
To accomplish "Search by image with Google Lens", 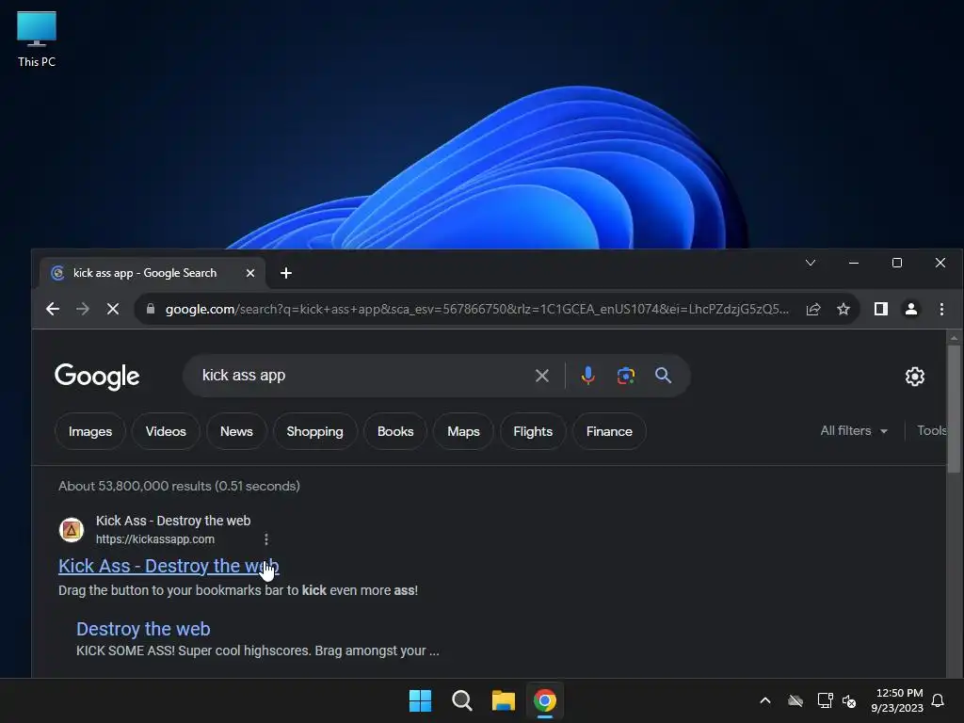I will click(626, 375).
